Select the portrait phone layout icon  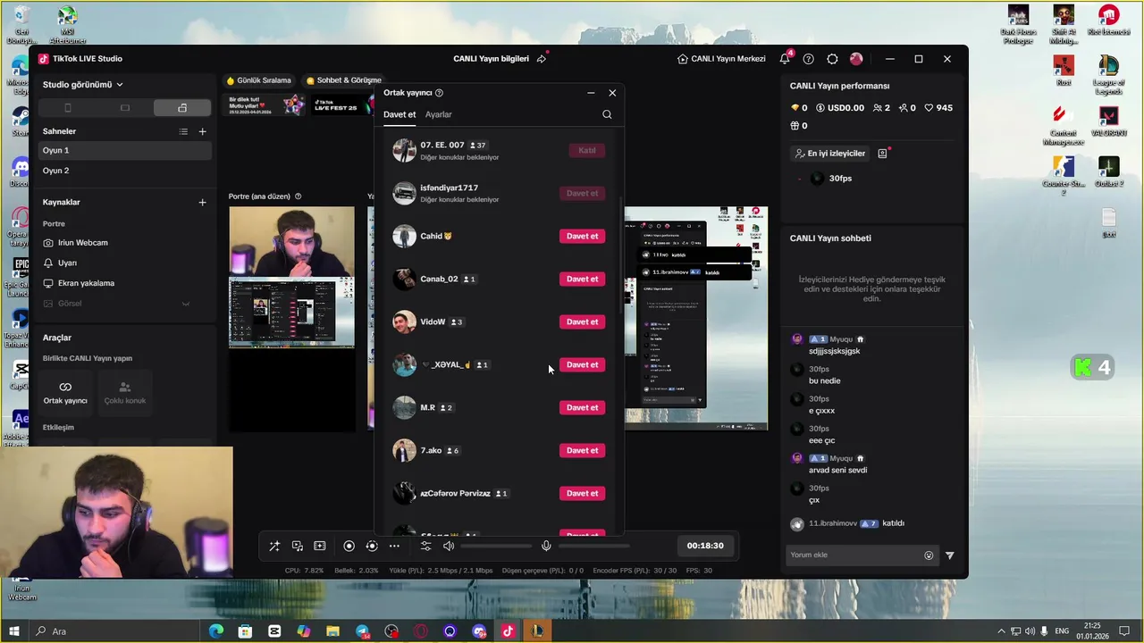(67, 108)
